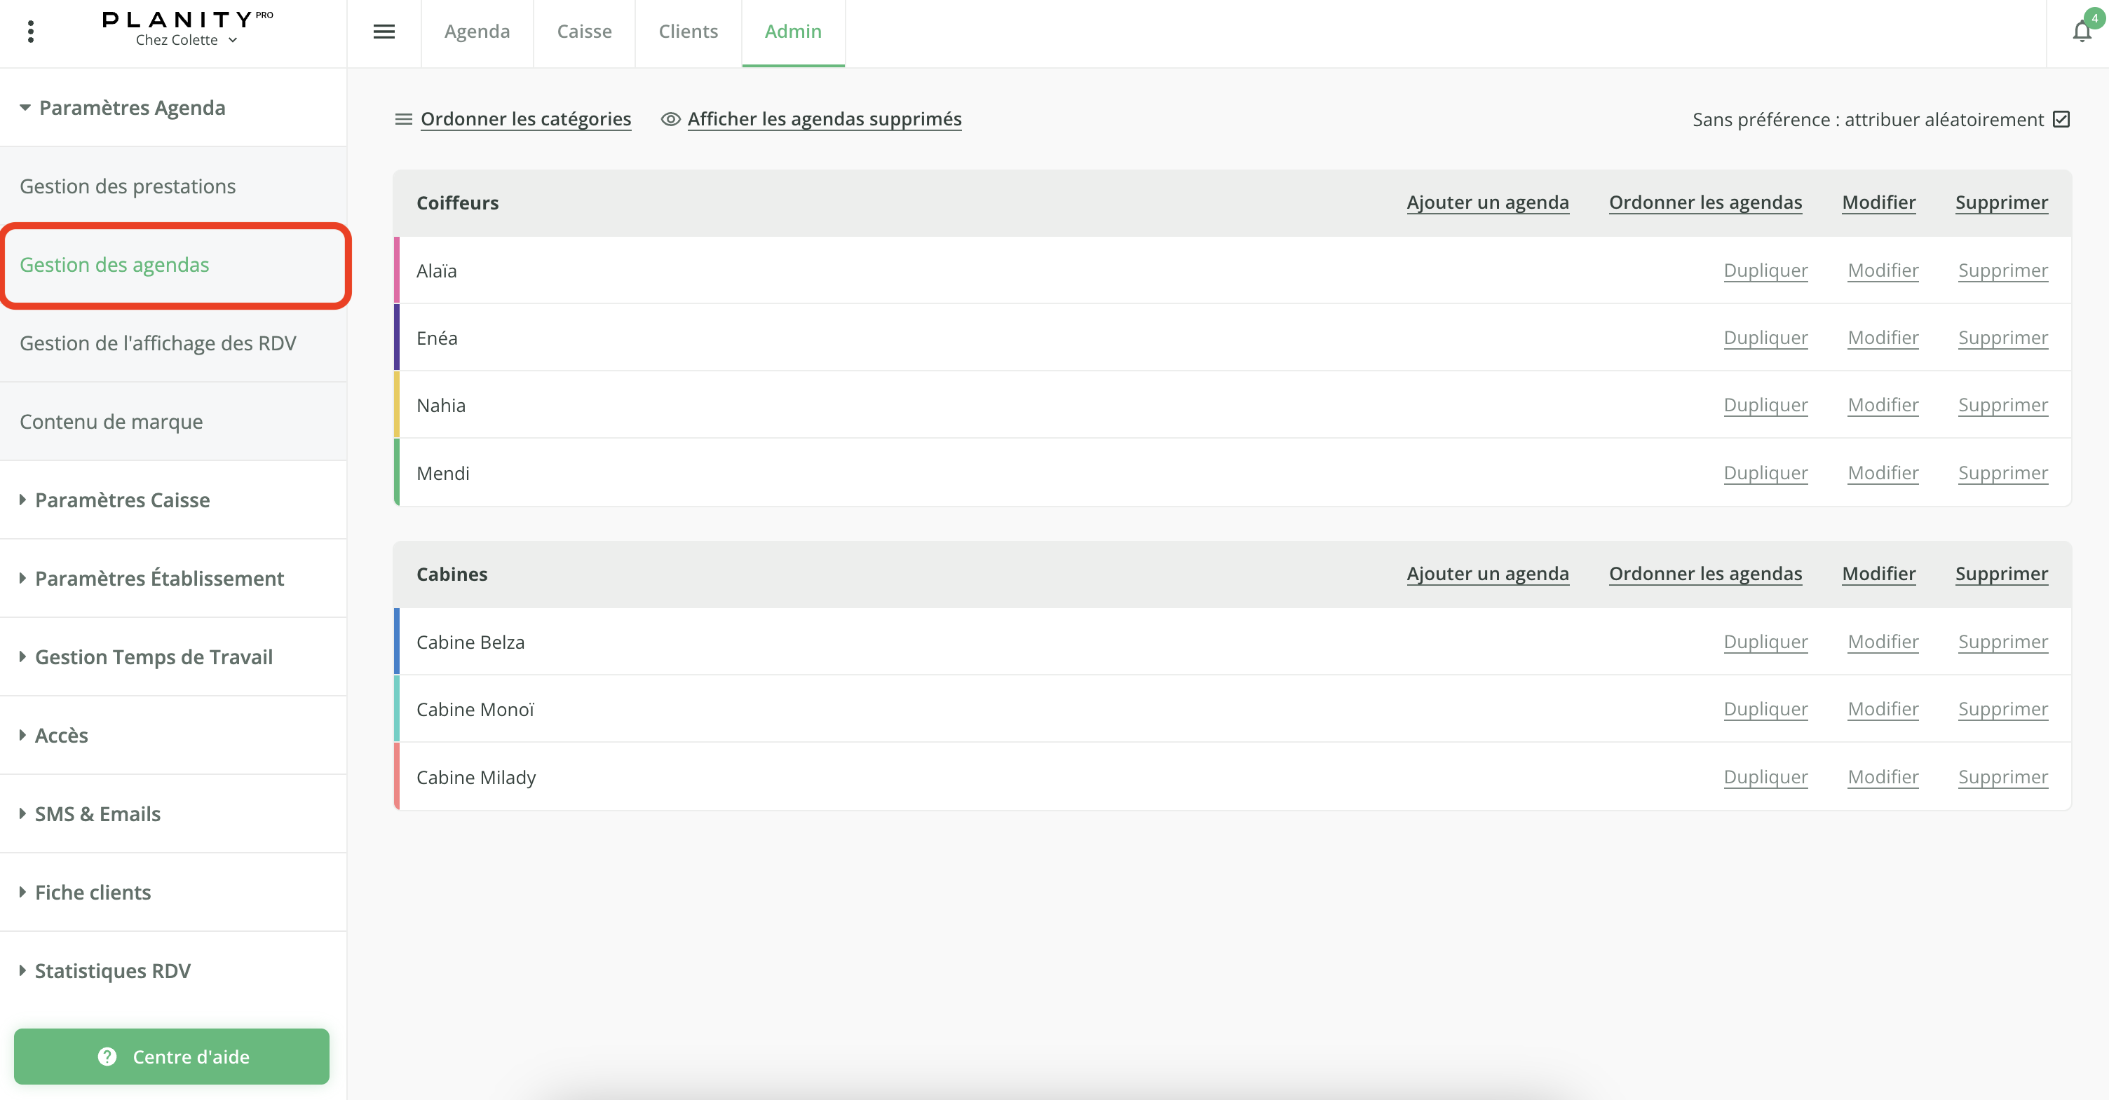The image size is (2109, 1100).
Task: Duplicate the Nahia agenda
Action: click(1765, 406)
